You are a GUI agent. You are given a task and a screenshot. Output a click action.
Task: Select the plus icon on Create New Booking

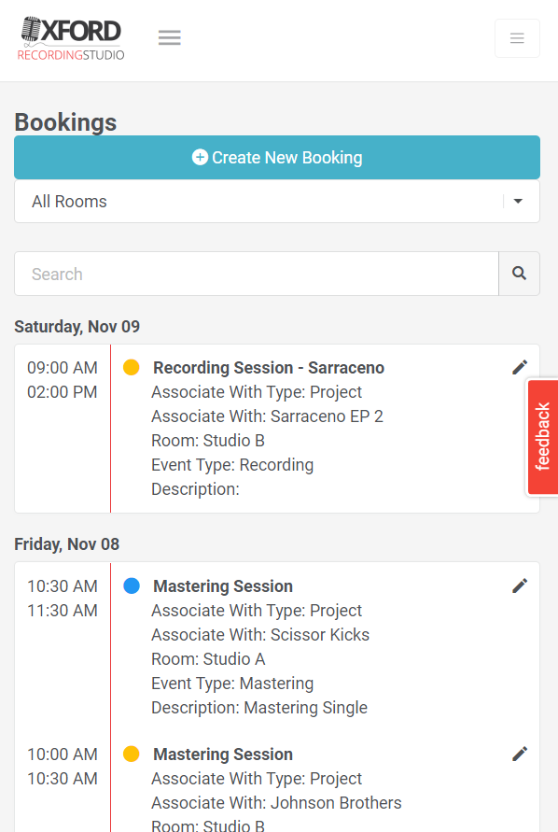click(x=200, y=157)
